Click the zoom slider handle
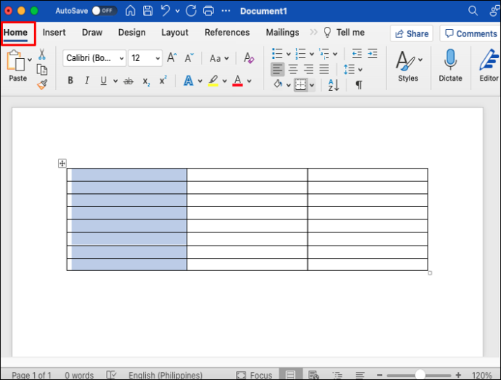 coord(420,375)
